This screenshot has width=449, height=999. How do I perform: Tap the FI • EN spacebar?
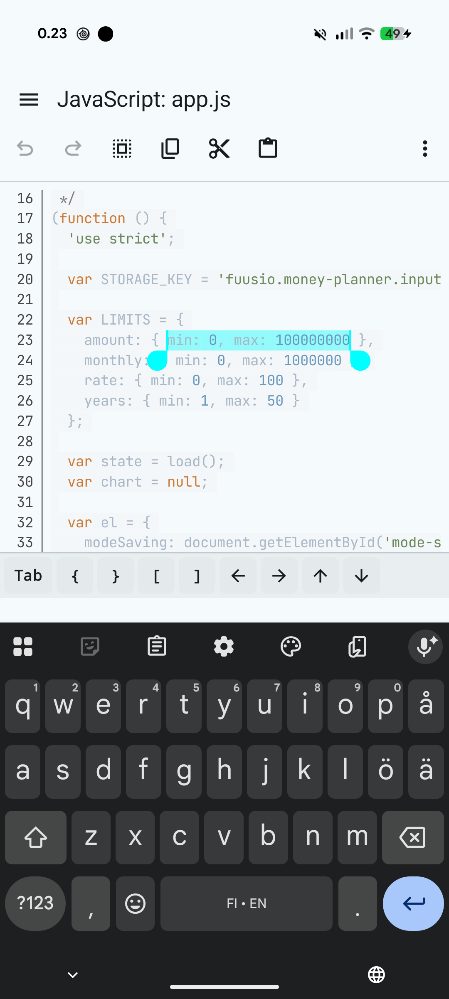point(247,903)
